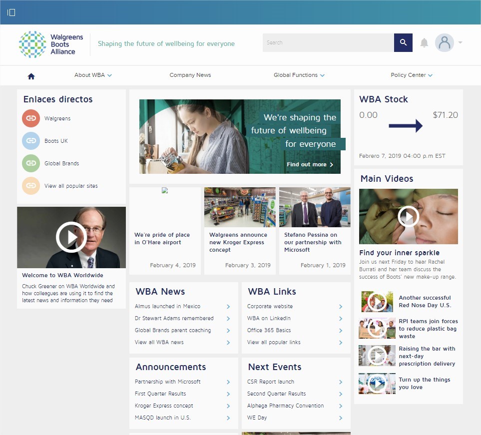Image resolution: width=481 pixels, height=435 pixels.
Task: Open the Kroger Express store thumbnail
Action: (240, 207)
